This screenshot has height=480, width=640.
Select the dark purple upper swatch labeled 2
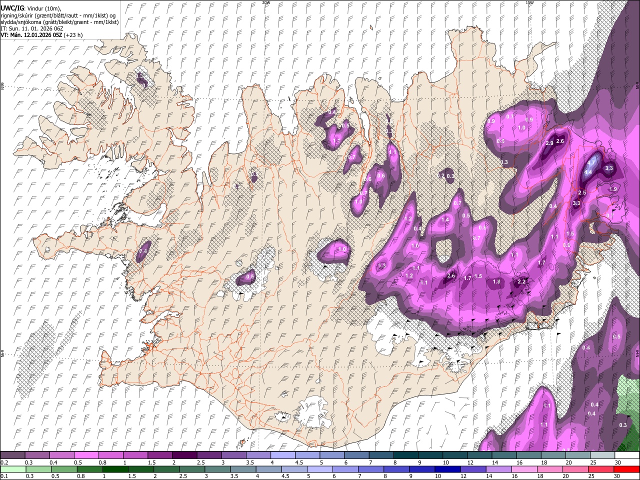pyautogui.click(x=184, y=455)
